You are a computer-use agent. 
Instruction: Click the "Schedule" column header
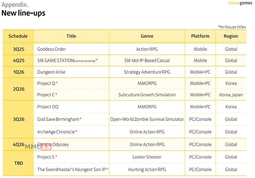click(18, 36)
